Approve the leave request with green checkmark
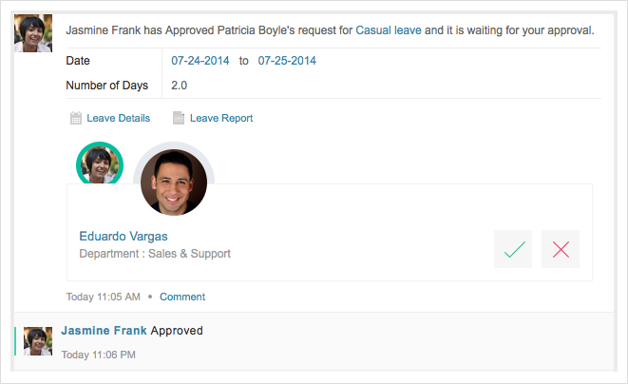This screenshot has width=628, height=384. click(513, 249)
